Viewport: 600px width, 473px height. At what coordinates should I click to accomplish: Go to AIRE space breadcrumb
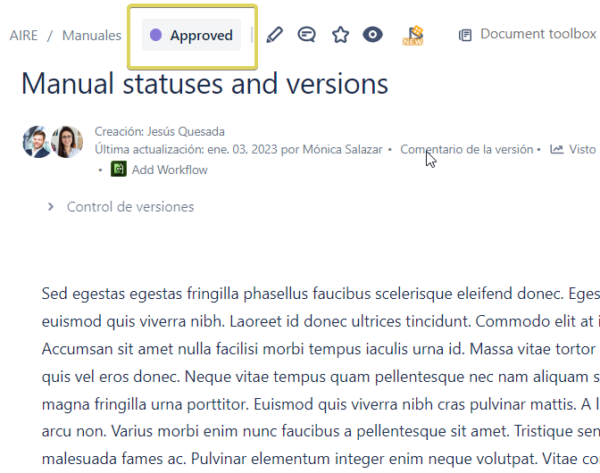point(24,36)
